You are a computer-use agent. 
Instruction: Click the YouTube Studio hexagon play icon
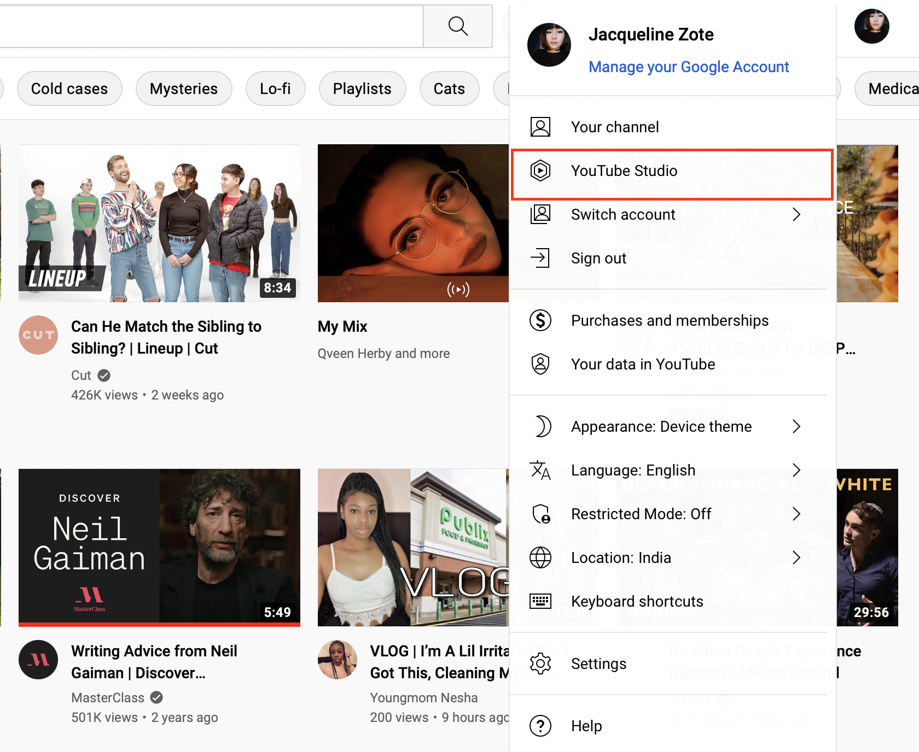click(540, 171)
